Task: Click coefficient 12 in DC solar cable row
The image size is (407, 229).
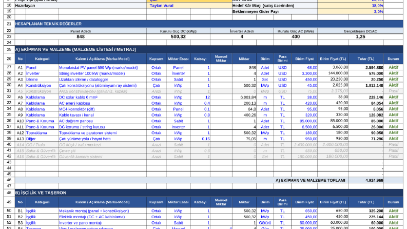Action: pyautogui.click(x=200, y=97)
